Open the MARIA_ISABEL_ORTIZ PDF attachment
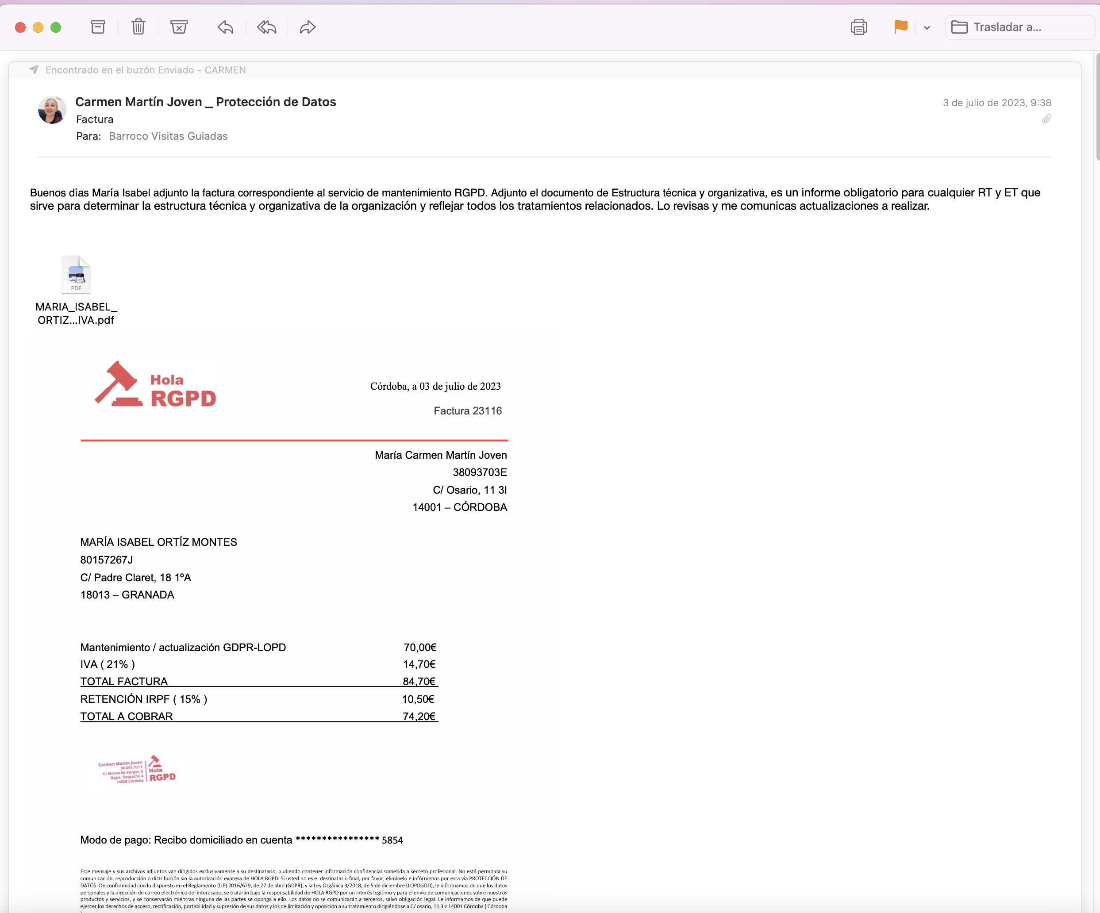This screenshot has height=913, width=1100. click(x=76, y=275)
